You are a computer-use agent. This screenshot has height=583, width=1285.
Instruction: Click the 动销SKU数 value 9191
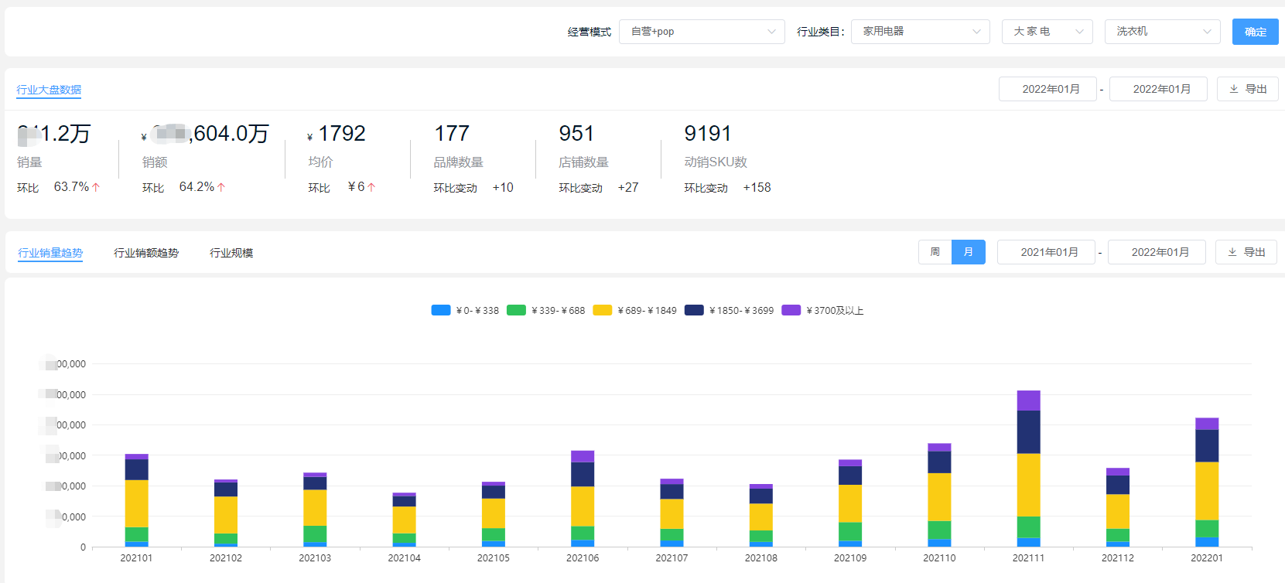tap(708, 134)
